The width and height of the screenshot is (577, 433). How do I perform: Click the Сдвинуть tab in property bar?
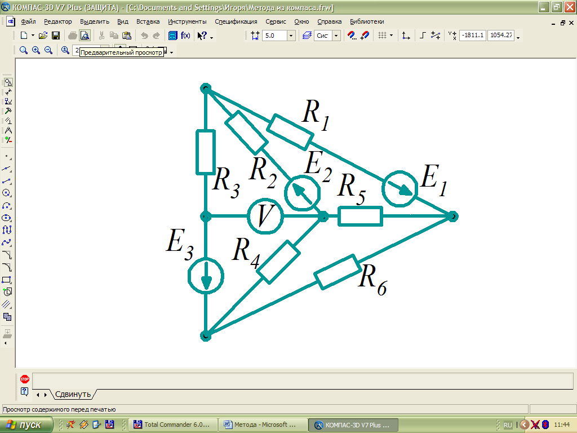tap(73, 394)
